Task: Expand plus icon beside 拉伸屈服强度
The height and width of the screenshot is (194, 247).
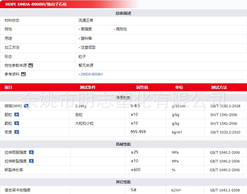Action: [x=31, y=152]
